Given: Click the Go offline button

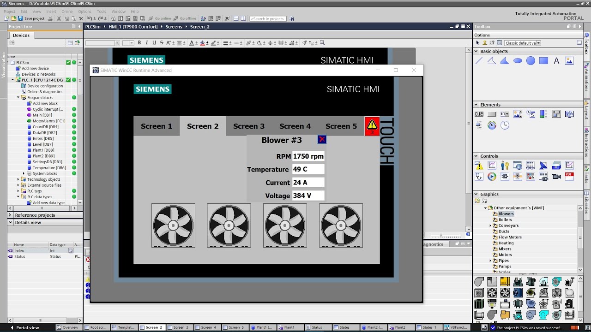Looking at the screenshot, I should tap(185, 18).
